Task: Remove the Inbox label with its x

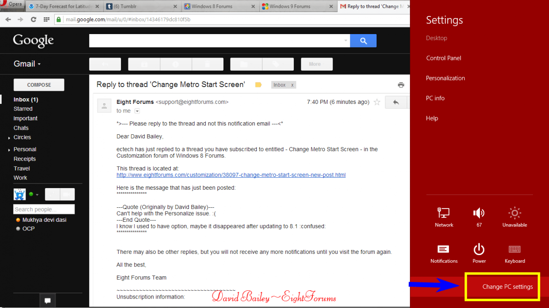Action: [x=293, y=85]
